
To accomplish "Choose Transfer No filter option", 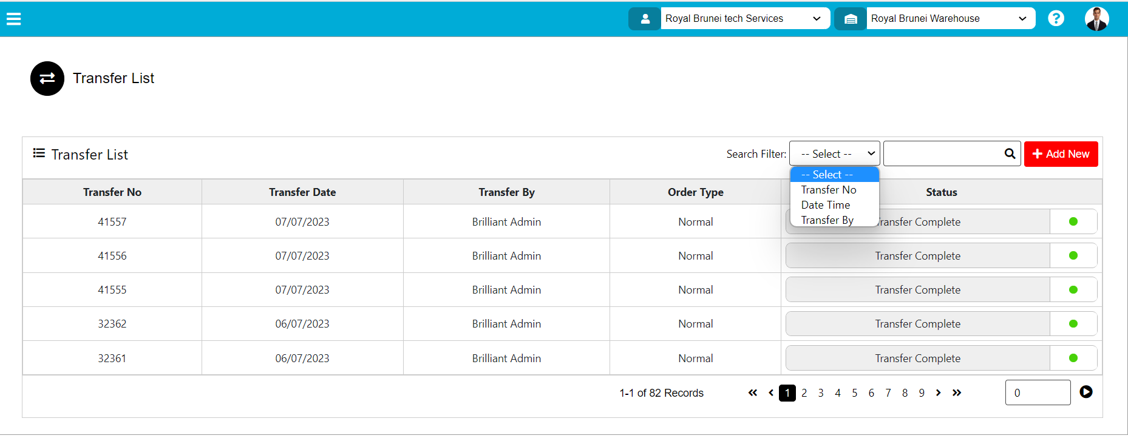I will coord(829,190).
